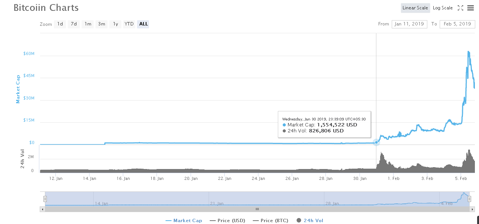The width and height of the screenshot is (479, 224).
Task: Click the navigator scrollbar thumb grip
Action: click(x=257, y=209)
